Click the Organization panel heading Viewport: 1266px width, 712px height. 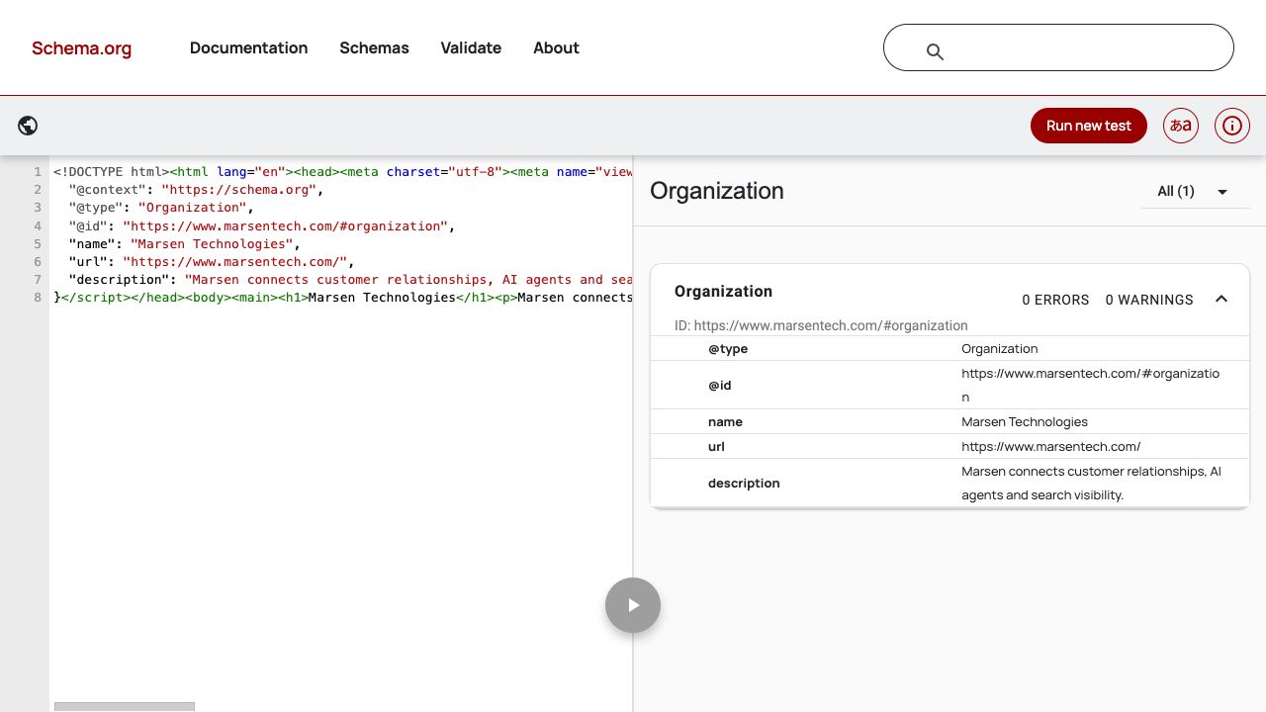click(717, 191)
